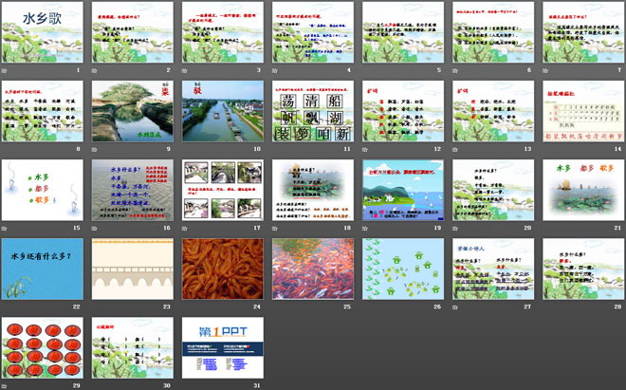Viewport: 626px width, 390px height.
Task: Select slide 1 titled 水乡歌
Action: 43,32
